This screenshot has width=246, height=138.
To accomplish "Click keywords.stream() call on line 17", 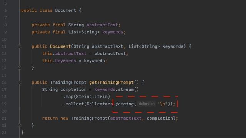I will (116, 89).
